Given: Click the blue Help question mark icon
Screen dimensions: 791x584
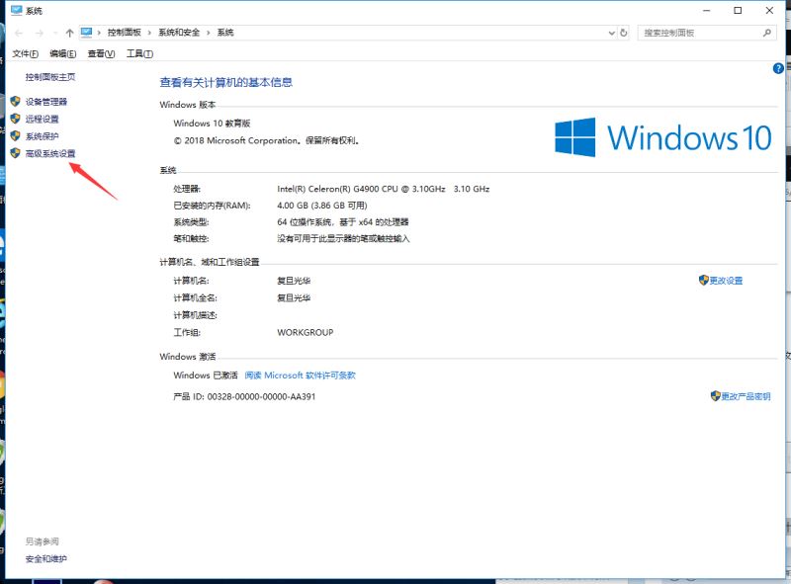Looking at the screenshot, I should coord(780,69).
